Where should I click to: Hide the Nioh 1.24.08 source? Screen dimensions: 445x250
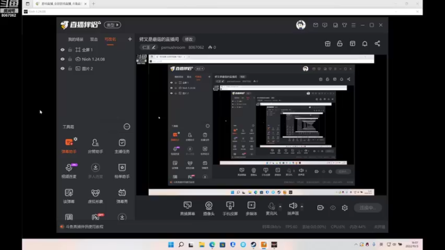tap(62, 59)
